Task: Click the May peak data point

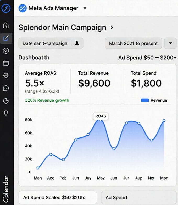Action: pos(101,120)
